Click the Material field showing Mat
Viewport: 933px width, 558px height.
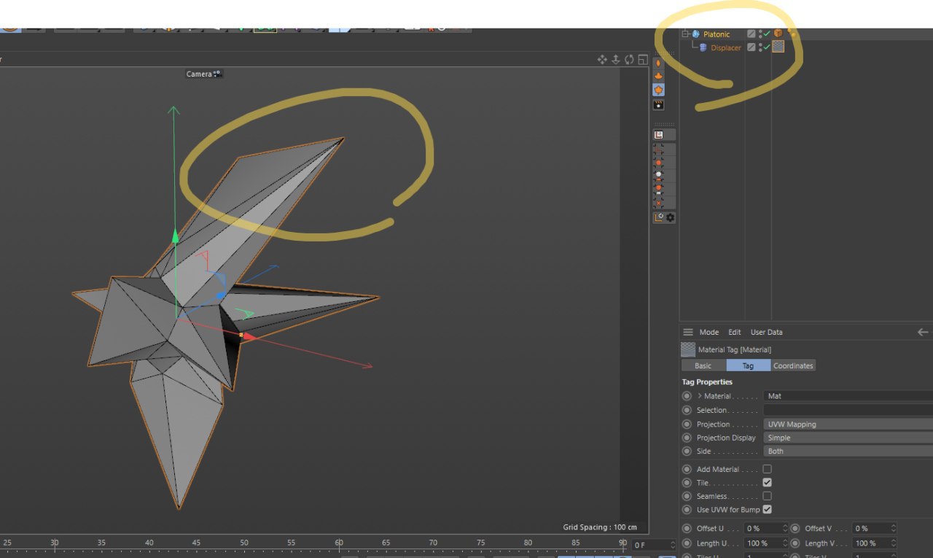(848, 396)
